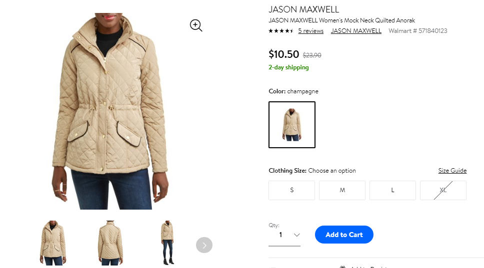
Task: Open the Qty dropdown
Action: point(284,235)
